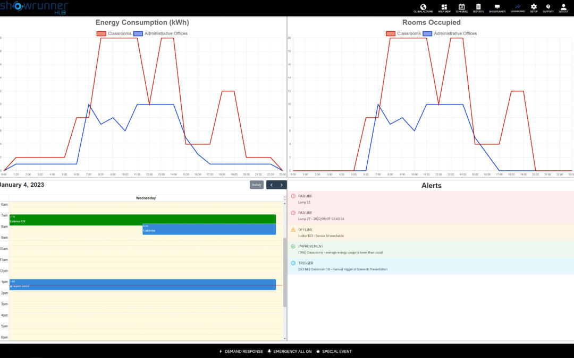Viewport: 574px width, 358px height.
Task: Click the Special Event star icon
Action: [318, 352]
